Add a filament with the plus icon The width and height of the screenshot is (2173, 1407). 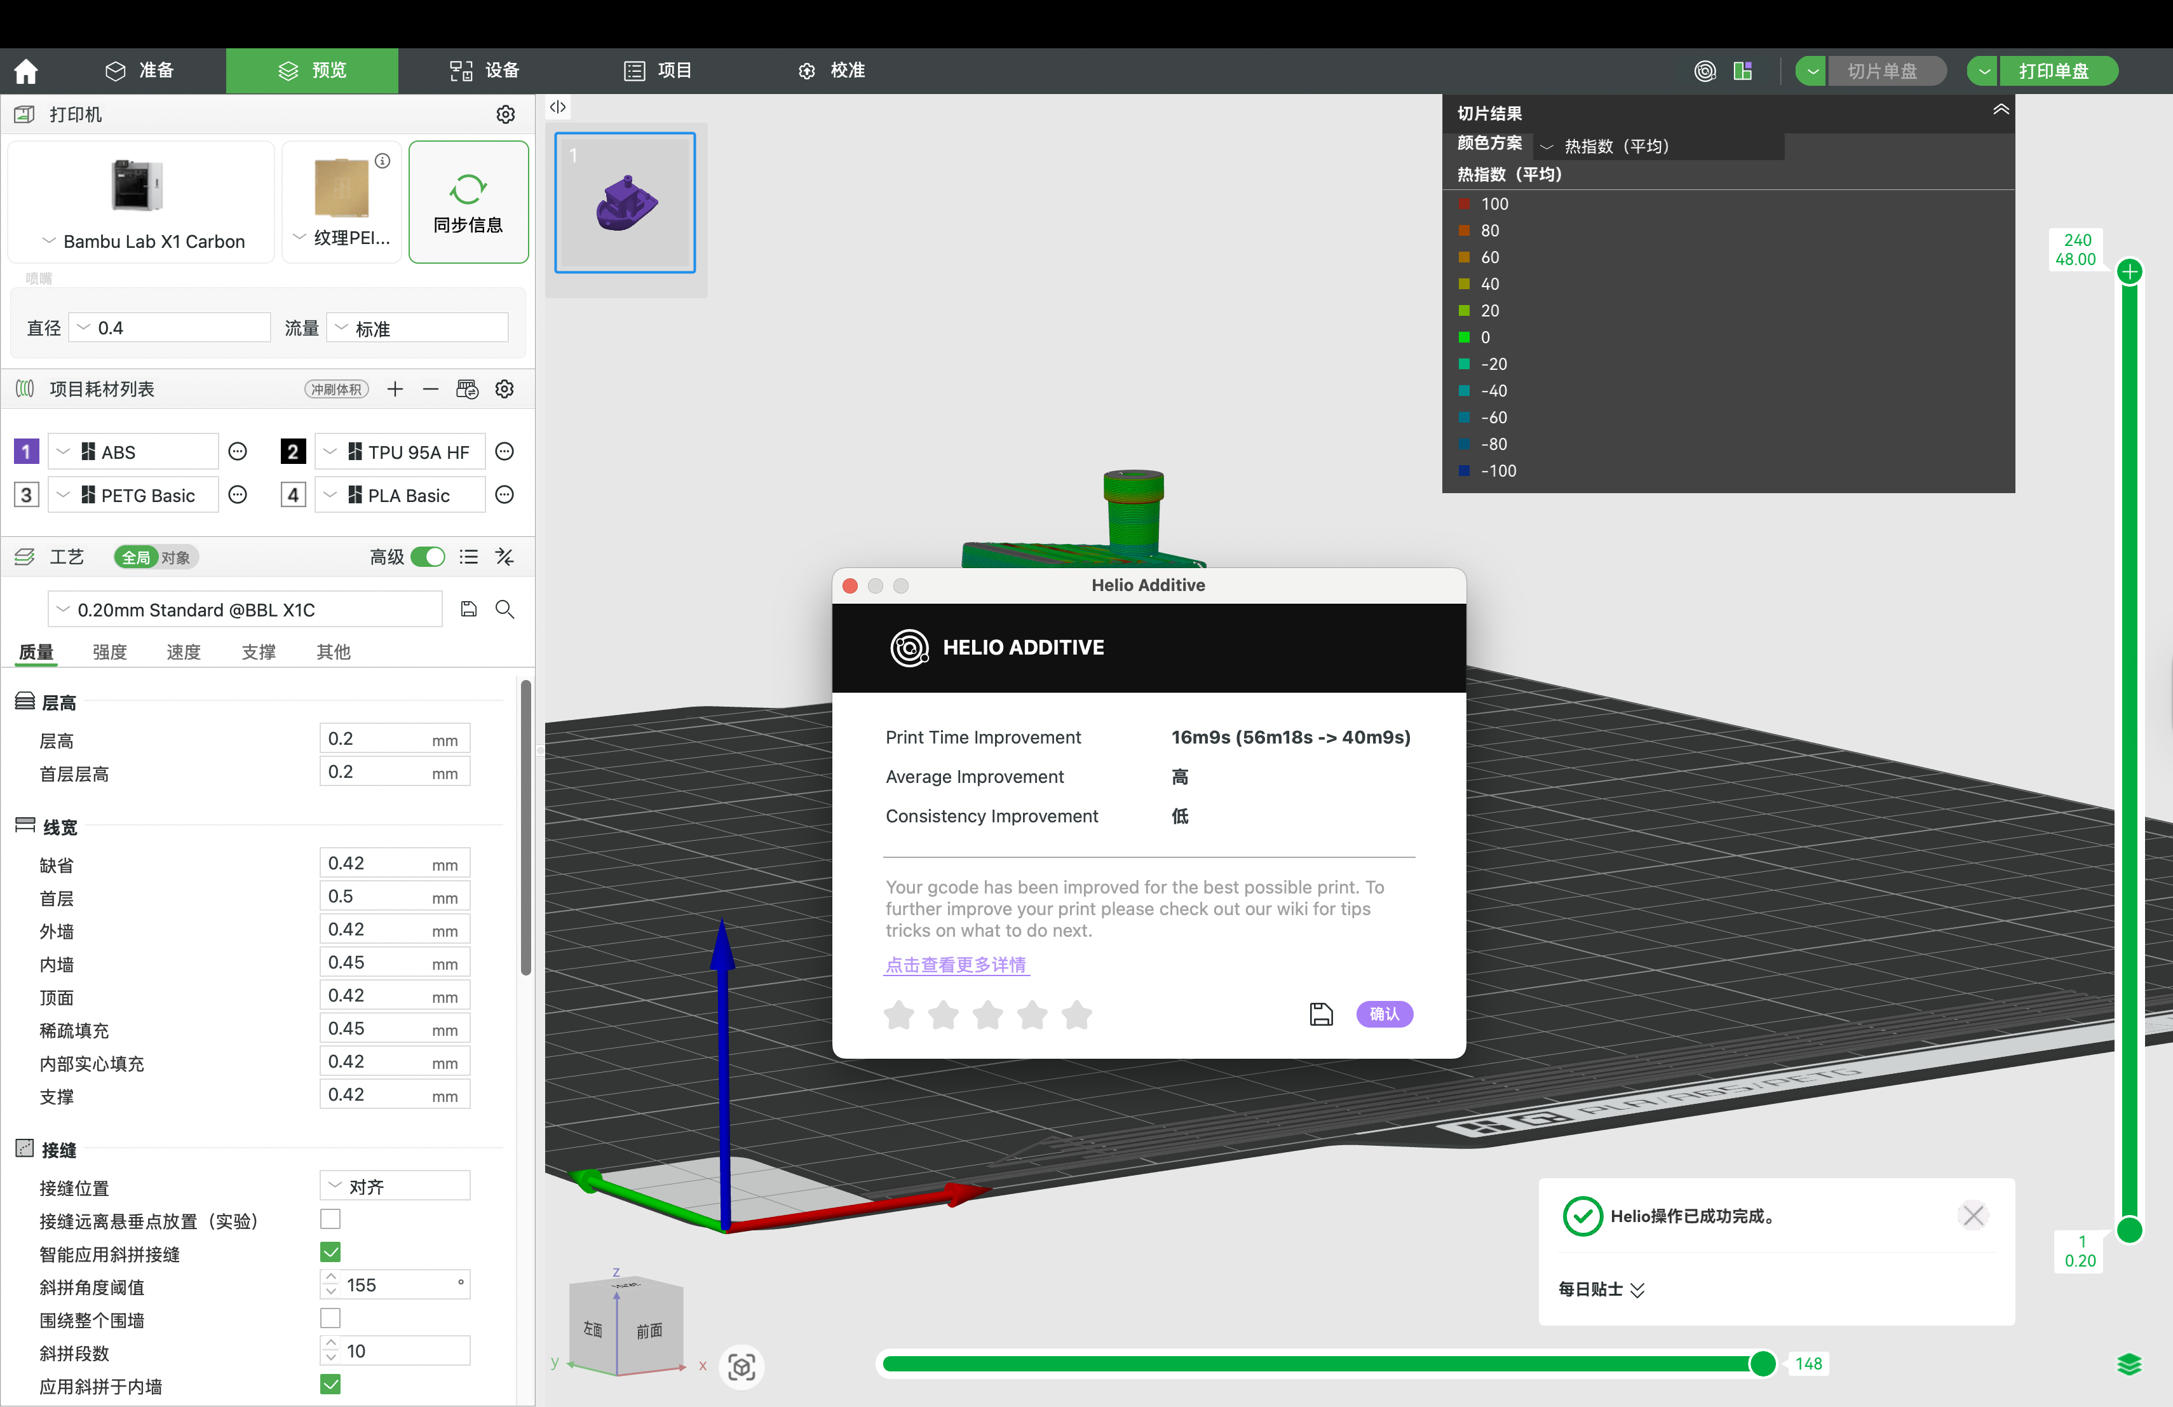(x=395, y=390)
